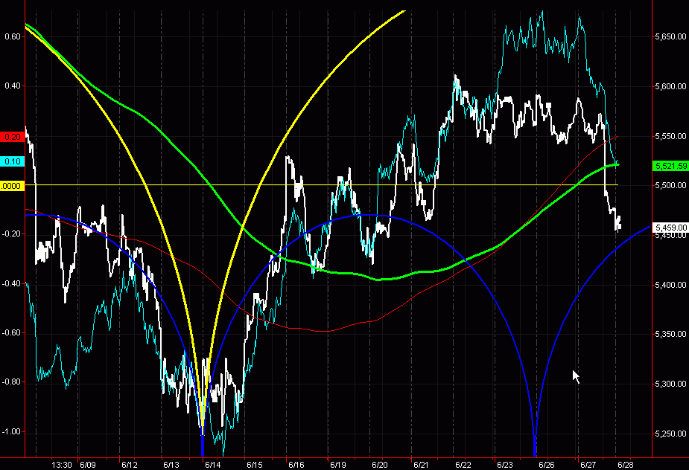Click the 5,500.00 price axis label
Image resolution: width=689 pixels, height=470 pixels.
[670, 185]
